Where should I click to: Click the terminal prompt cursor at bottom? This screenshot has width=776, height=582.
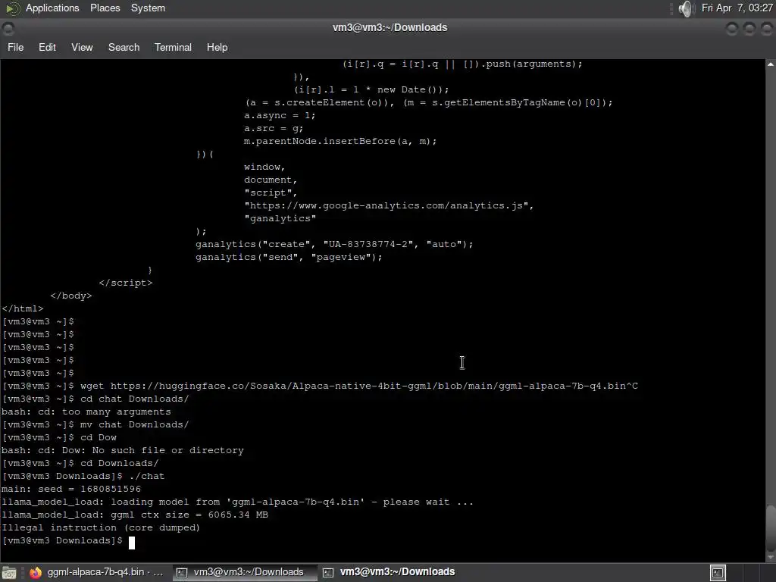pyautogui.click(x=132, y=543)
